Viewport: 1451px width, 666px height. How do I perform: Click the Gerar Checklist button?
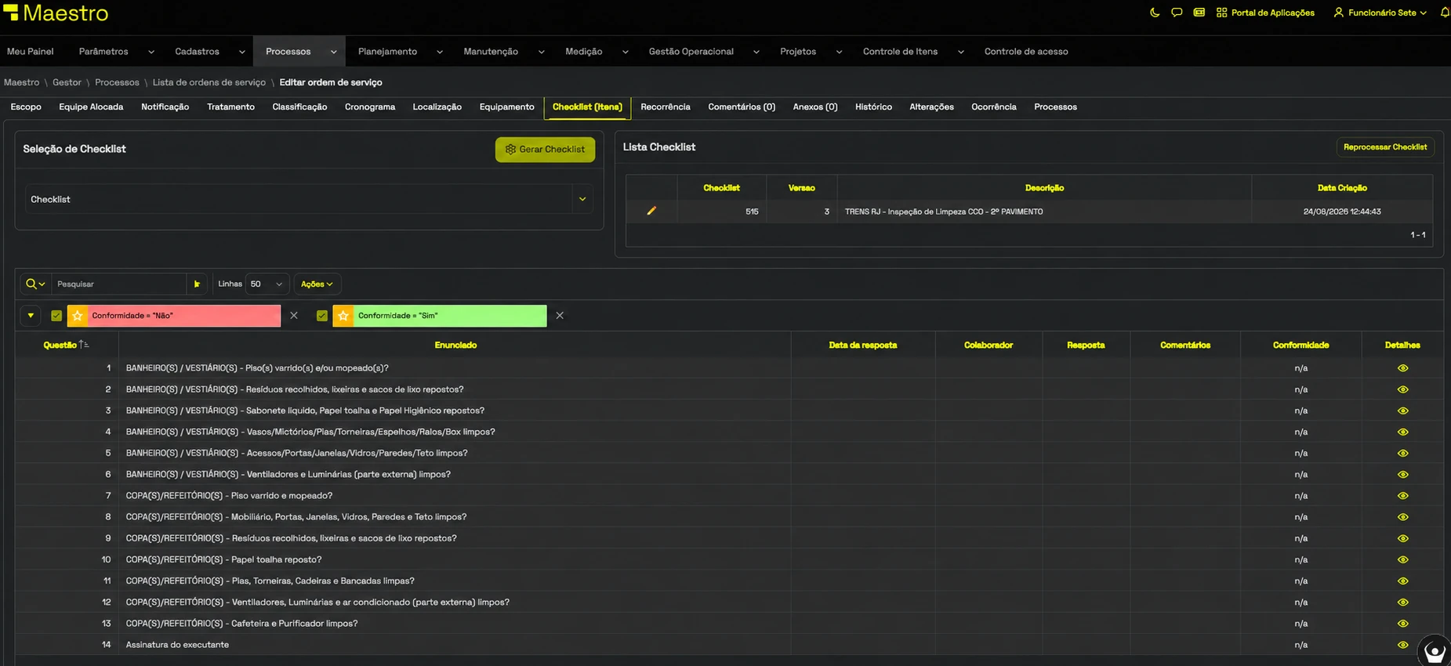click(545, 150)
